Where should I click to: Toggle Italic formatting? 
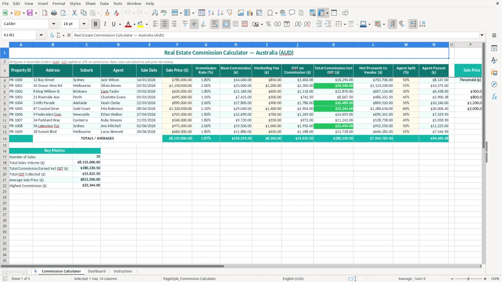coord(105,24)
